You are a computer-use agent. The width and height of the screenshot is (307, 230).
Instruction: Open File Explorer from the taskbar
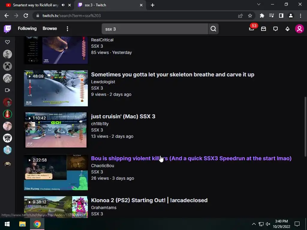coord(22,224)
